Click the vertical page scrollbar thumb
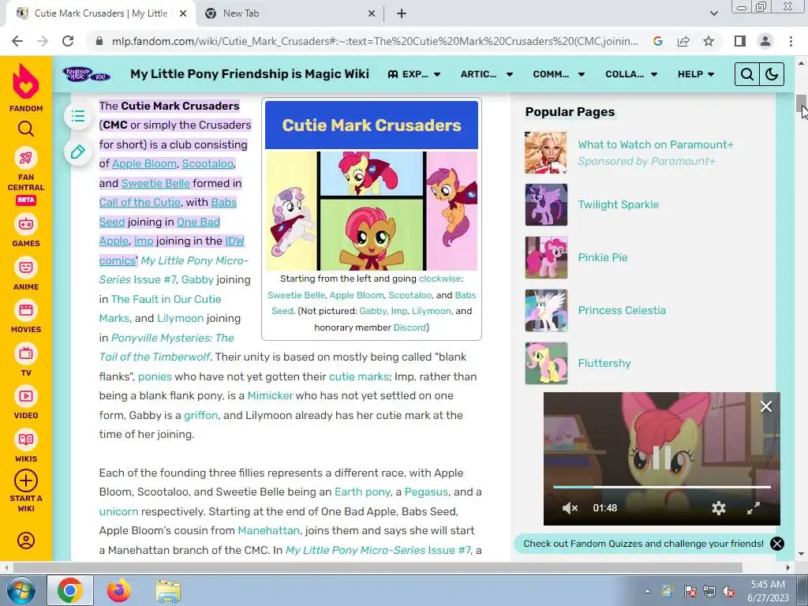 pos(802,103)
